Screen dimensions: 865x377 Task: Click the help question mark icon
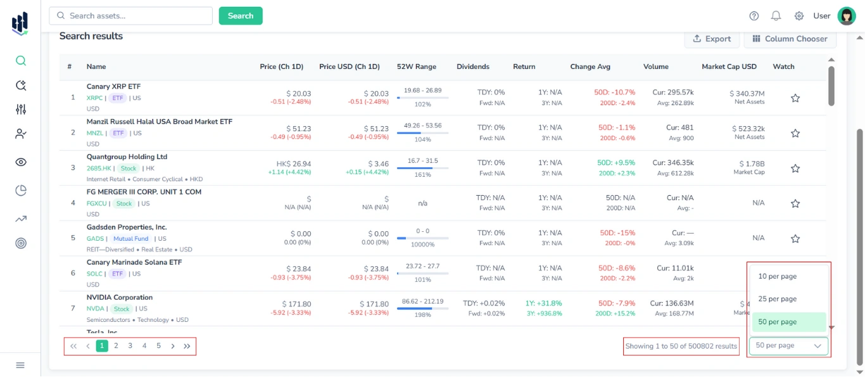pos(754,16)
